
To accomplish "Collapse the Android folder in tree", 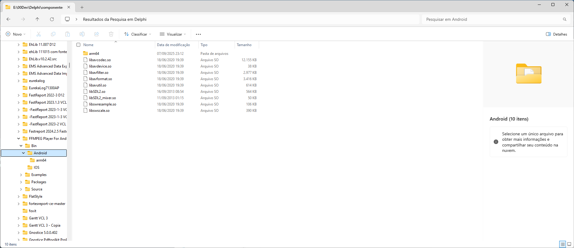I will (24, 153).
